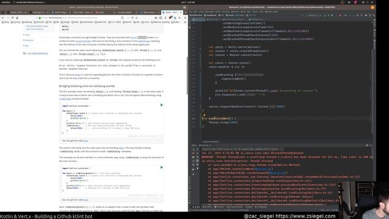
Task: Open IntelliJ IDEA app menu in top bar
Action: [29, 2]
